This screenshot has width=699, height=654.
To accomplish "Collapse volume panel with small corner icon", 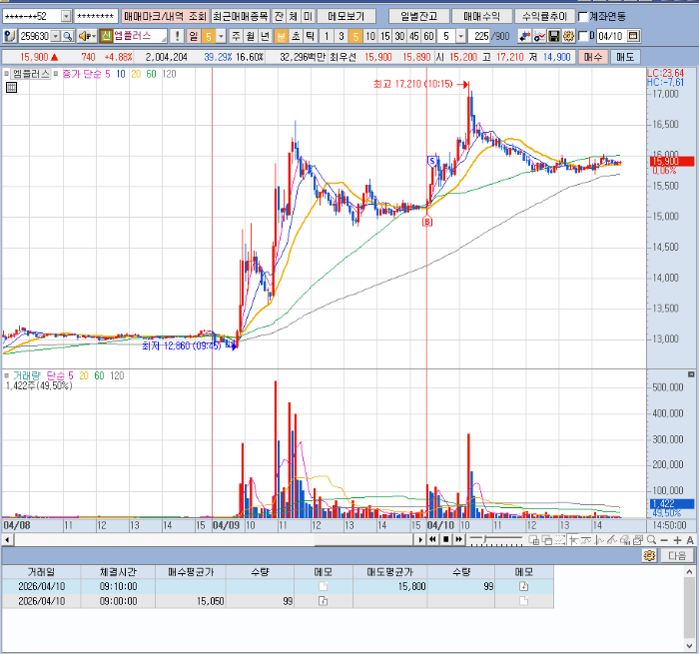I will pos(691,374).
